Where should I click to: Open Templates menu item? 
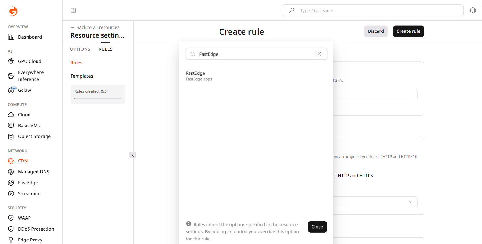(x=82, y=76)
